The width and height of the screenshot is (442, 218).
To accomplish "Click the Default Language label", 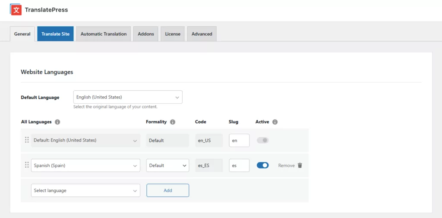I will pos(40,98).
